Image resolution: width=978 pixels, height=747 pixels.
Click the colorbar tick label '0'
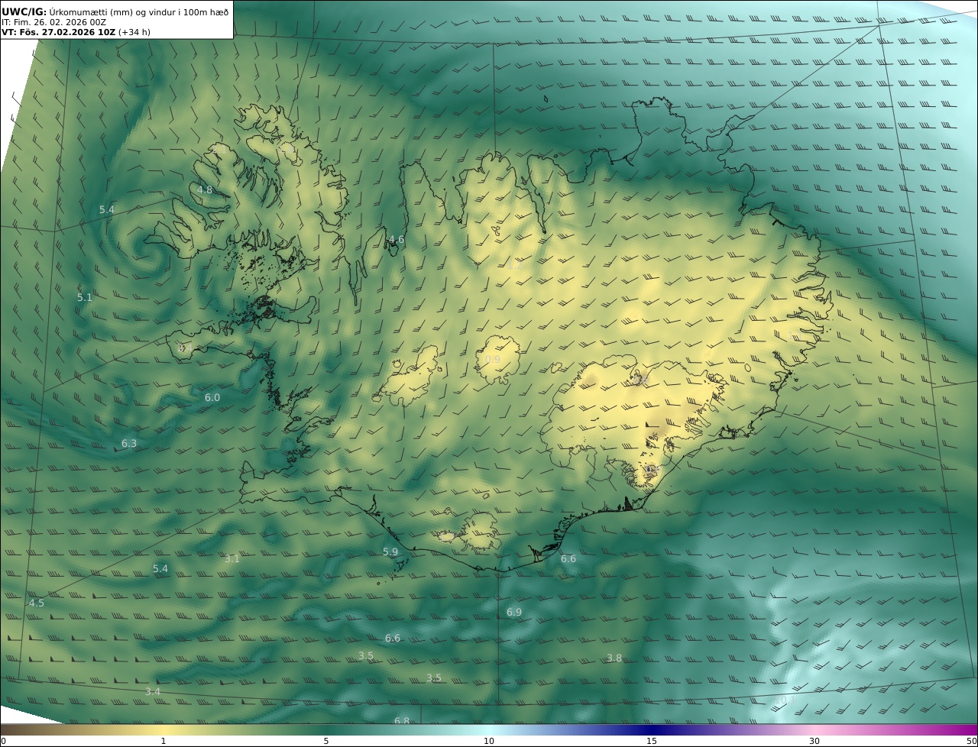point(3,741)
